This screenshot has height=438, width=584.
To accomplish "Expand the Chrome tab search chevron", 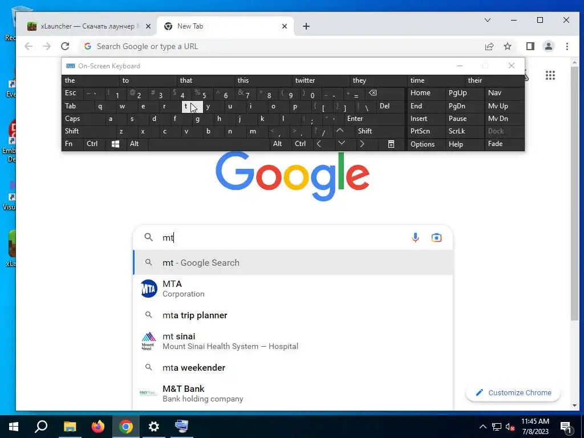I will point(488,20).
